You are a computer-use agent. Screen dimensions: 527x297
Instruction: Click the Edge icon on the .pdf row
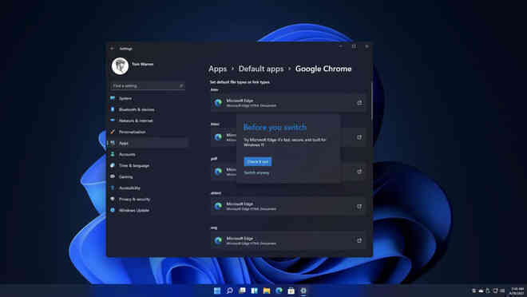point(219,172)
